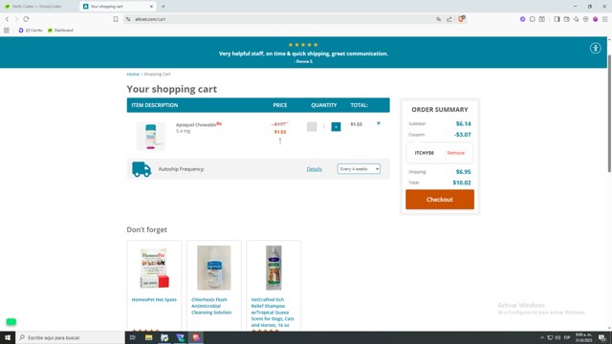Open site information icon in address bar
Viewport: 612px width, 344px height.
128,19
